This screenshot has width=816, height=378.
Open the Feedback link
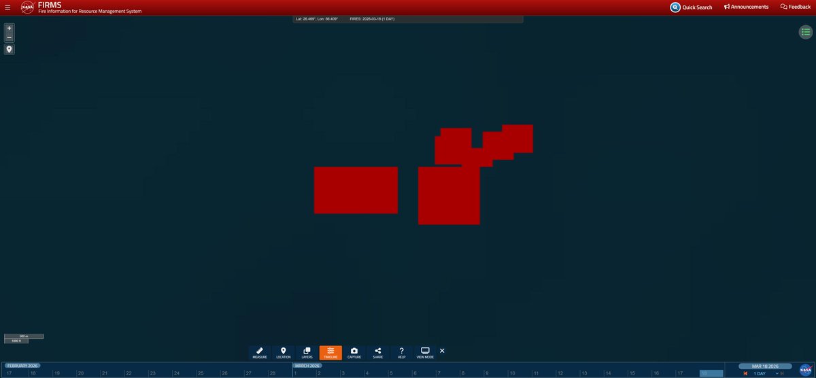(795, 7)
